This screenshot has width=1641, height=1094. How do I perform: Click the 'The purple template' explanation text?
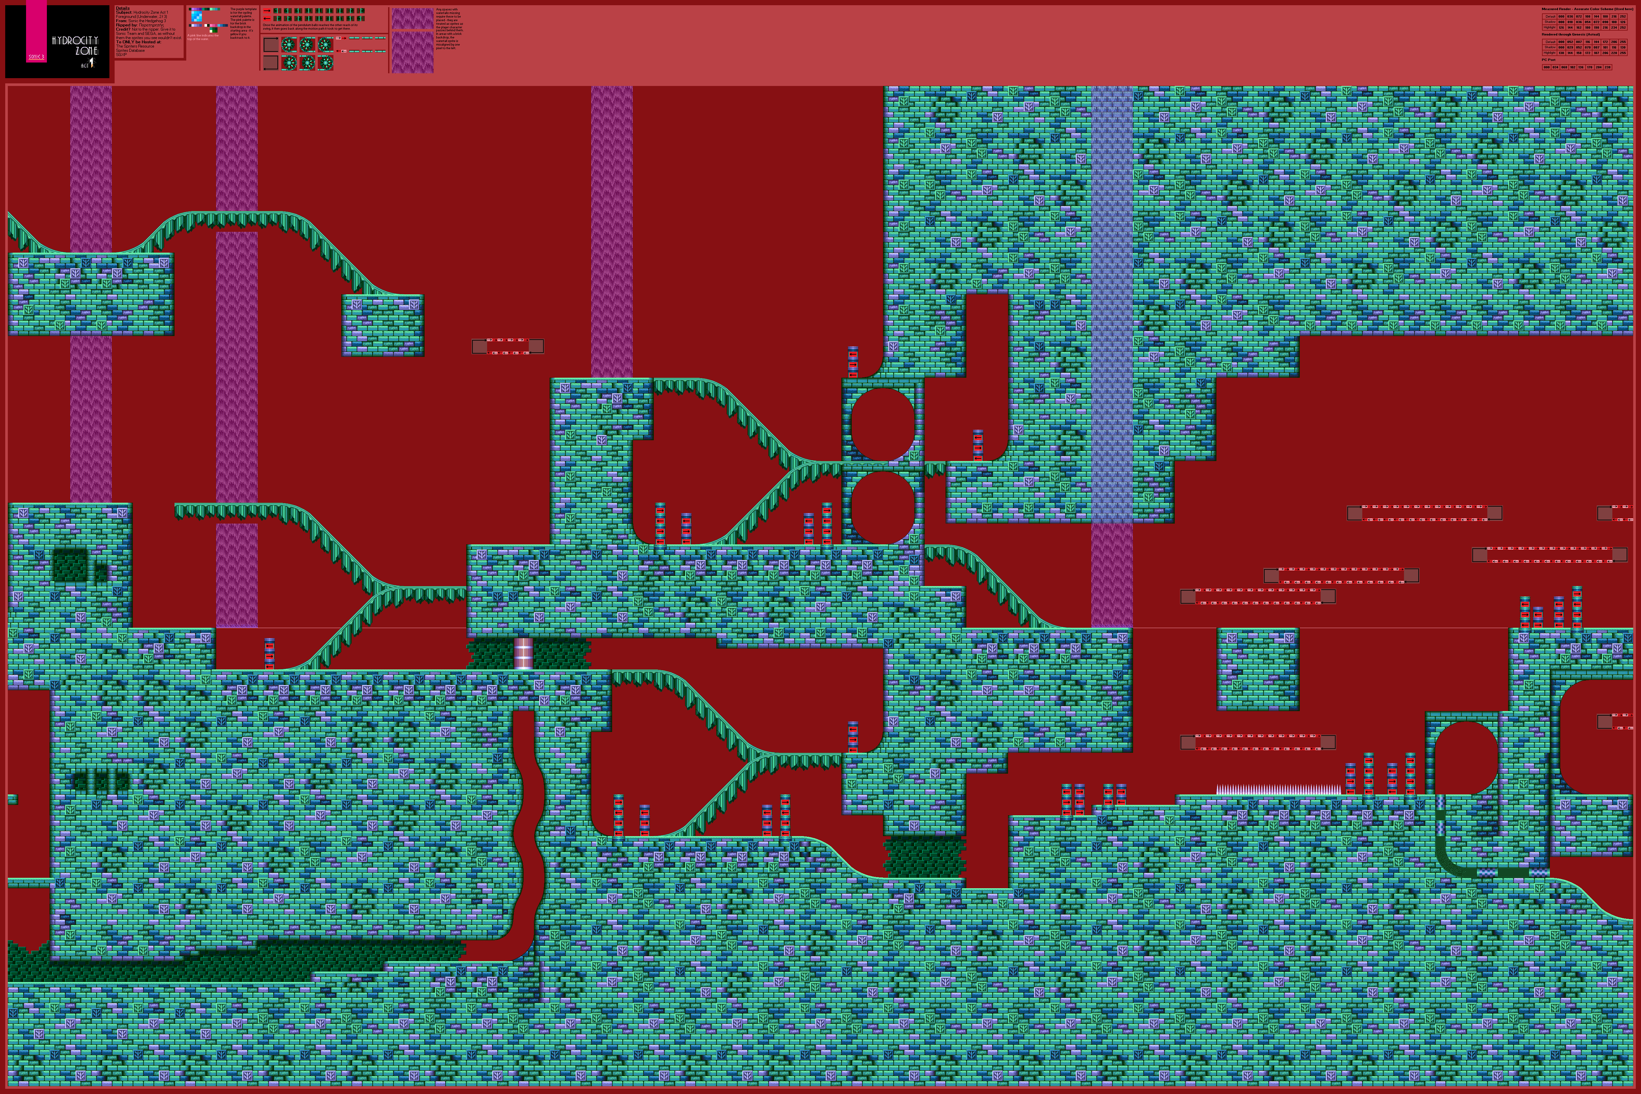[x=244, y=24]
